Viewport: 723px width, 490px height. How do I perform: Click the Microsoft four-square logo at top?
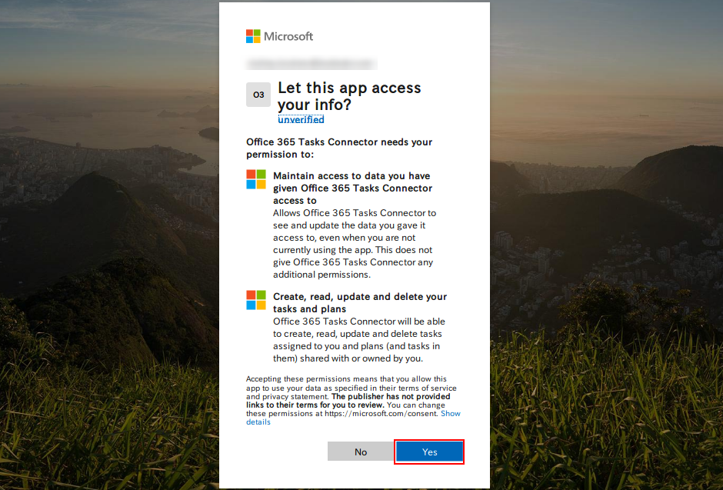253,36
